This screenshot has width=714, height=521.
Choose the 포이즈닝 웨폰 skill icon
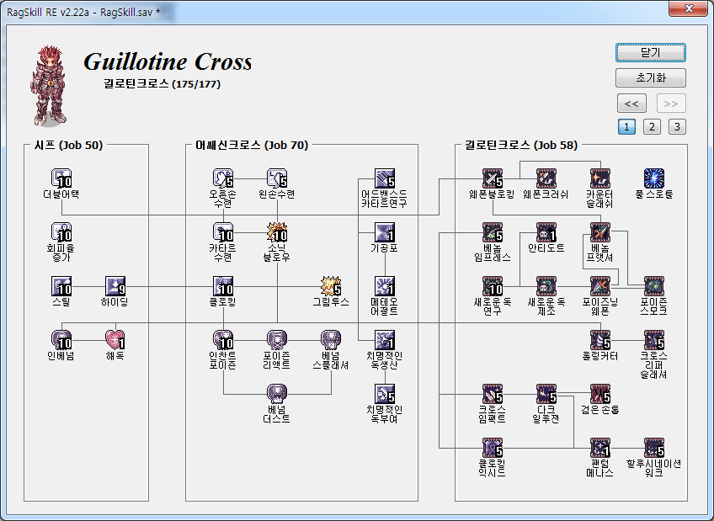click(x=600, y=286)
